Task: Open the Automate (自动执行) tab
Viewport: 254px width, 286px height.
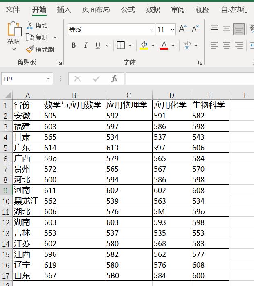Action: [235, 9]
